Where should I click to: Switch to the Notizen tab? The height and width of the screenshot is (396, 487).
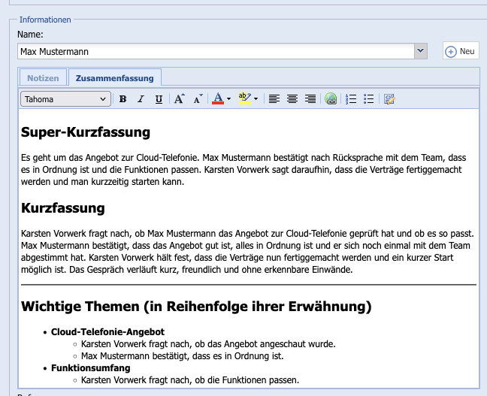43,77
